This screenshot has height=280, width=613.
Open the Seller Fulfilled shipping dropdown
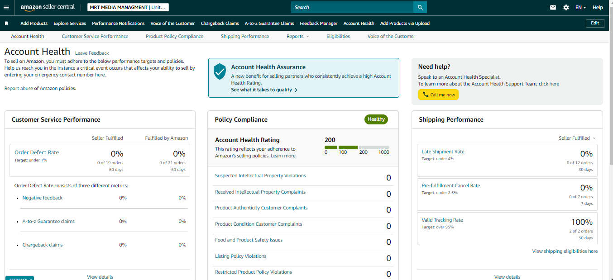coord(577,138)
